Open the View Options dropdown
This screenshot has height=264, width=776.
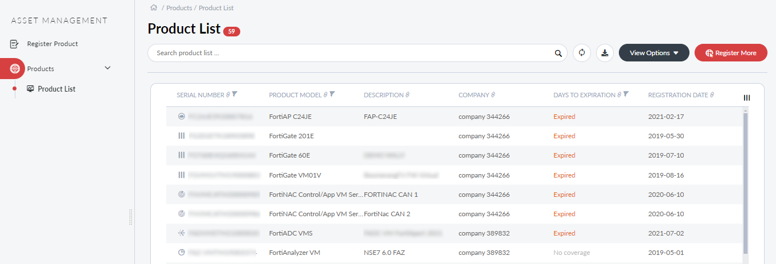(x=654, y=53)
